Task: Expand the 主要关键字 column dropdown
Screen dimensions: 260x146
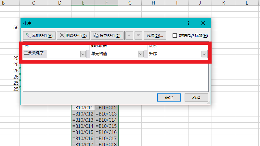Action: [83, 54]
